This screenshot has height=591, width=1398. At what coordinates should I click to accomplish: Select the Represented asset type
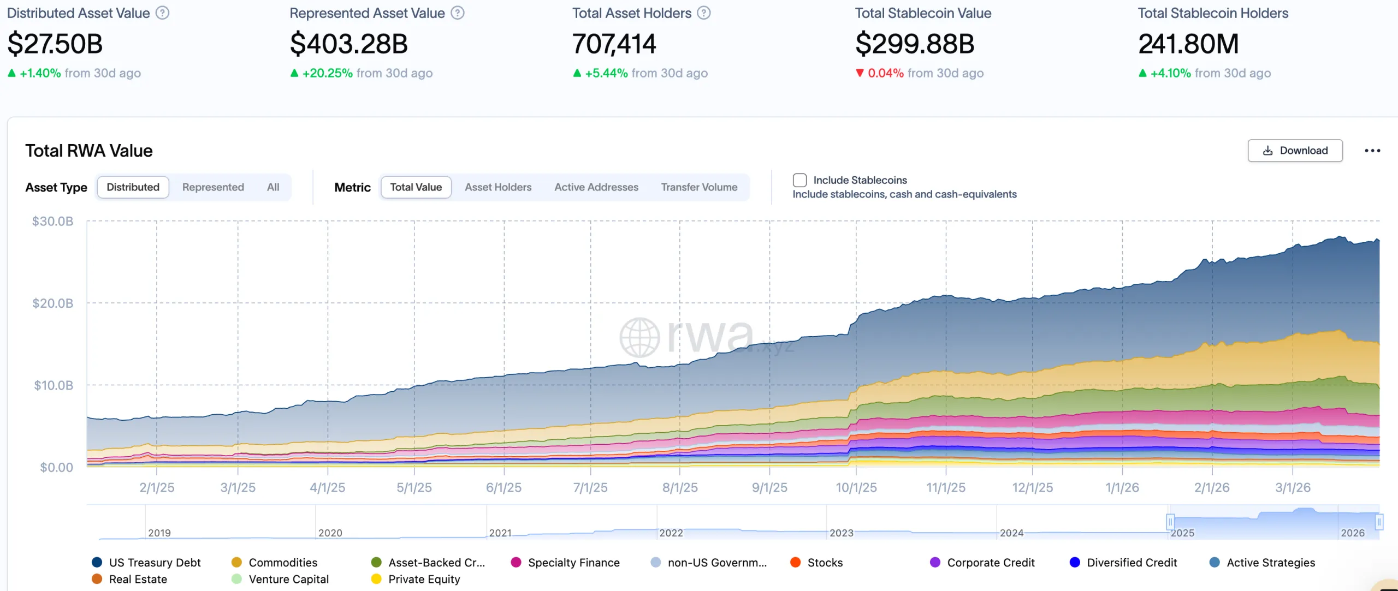213,187
